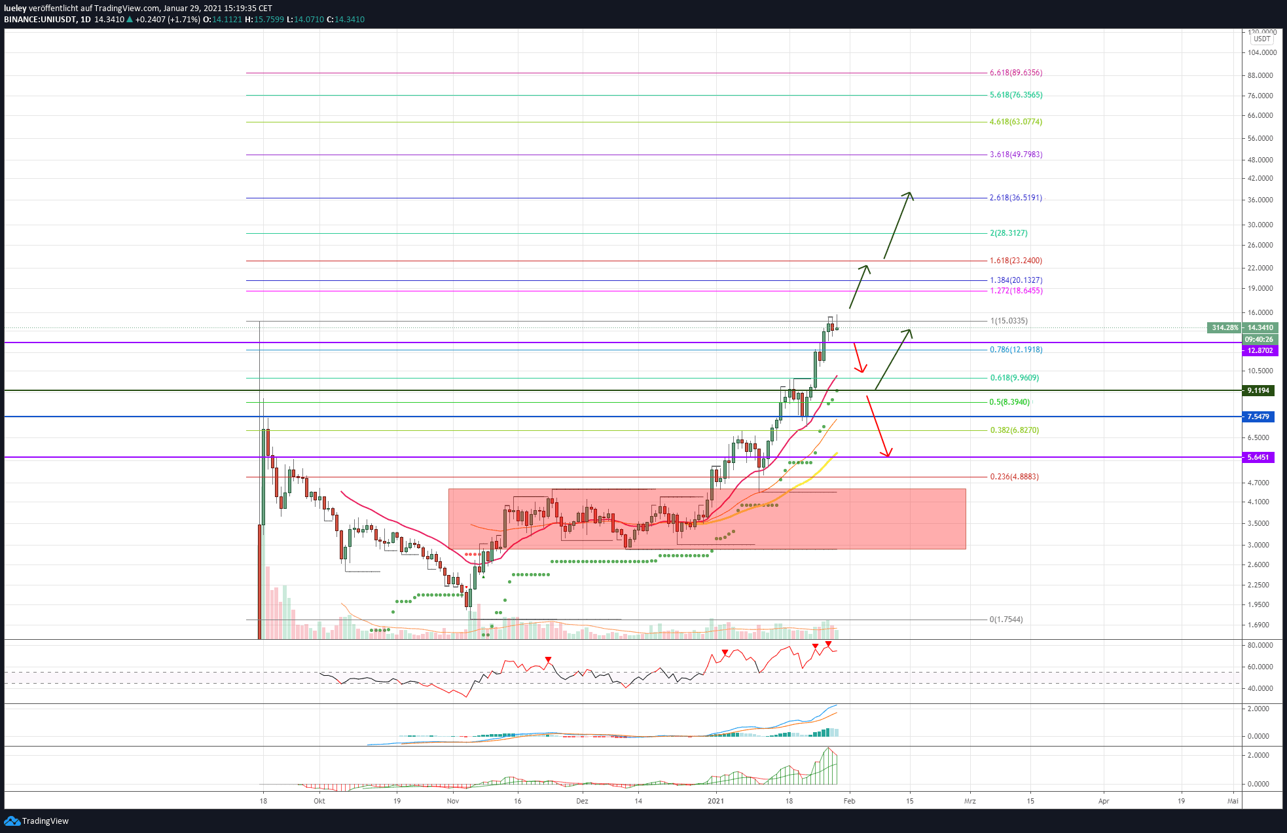Viewport: 1287px width, 833px height.
Task: Select the 0.618(9.9609) Fibonacci label
Action: [x=1014, y=378]
